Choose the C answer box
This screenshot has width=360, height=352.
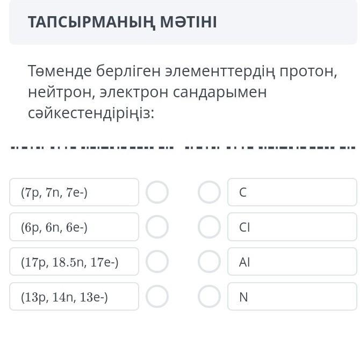(292, 192)
